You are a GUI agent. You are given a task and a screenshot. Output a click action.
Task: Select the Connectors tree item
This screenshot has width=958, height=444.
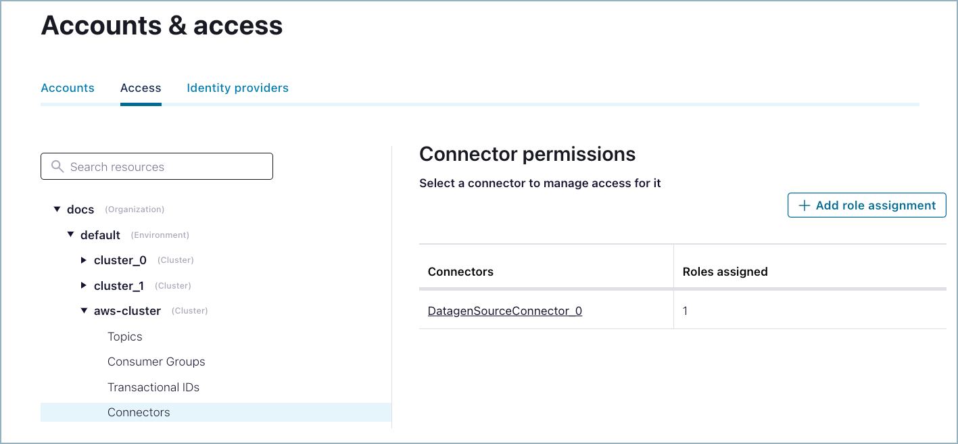[139, 412]
